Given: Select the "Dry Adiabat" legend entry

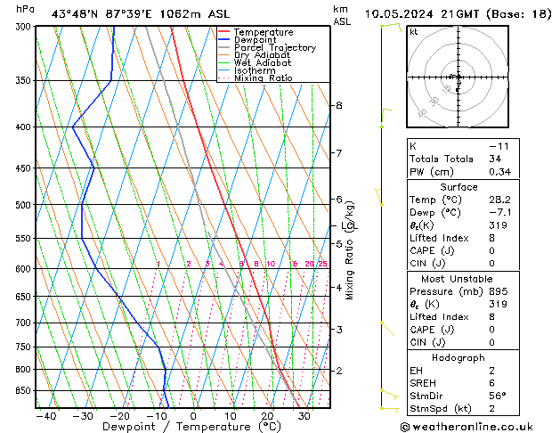Looking at the screenshot, I should point(262,55).
